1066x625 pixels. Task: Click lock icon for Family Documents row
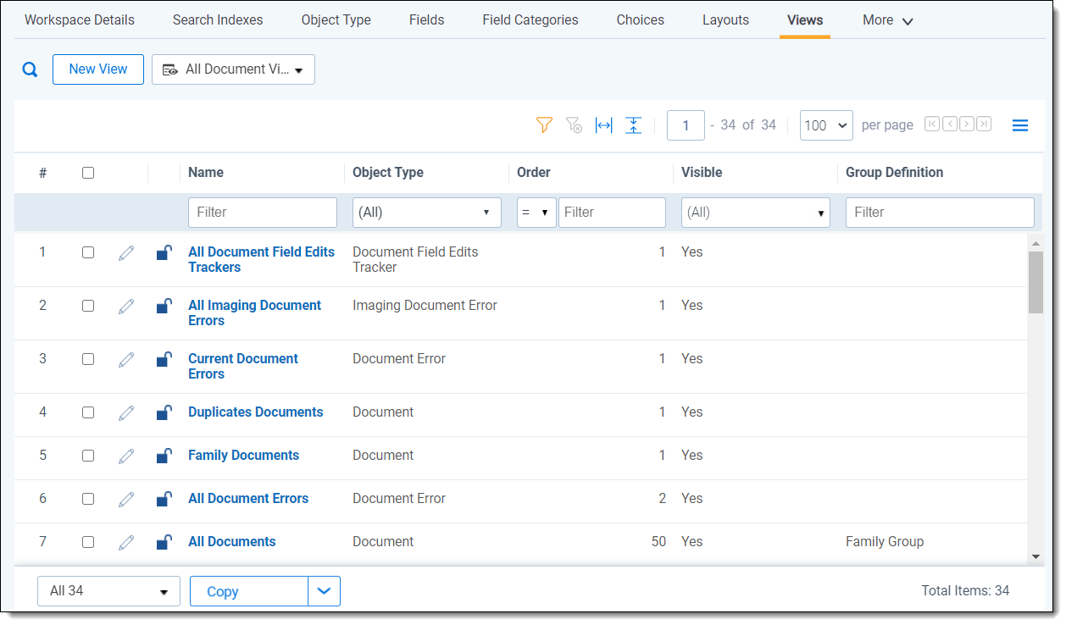click(x=164, y=456)
